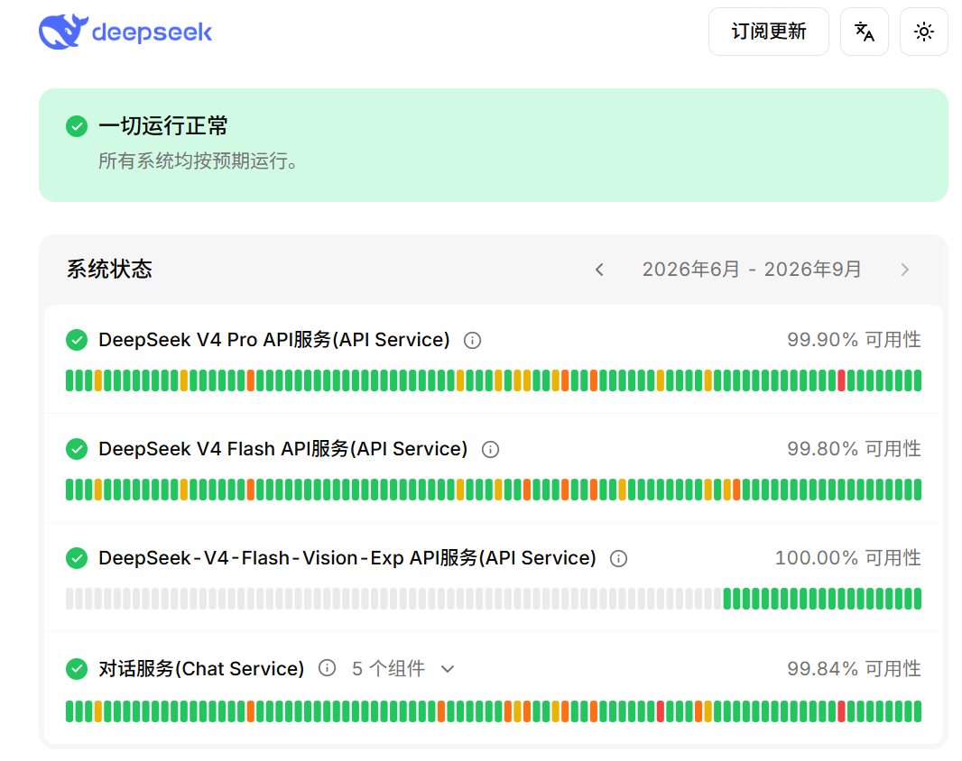Expand the 5 个组件 components chevron
The width and height of the screenshot is (962, 761).
(x=448, y=668)
